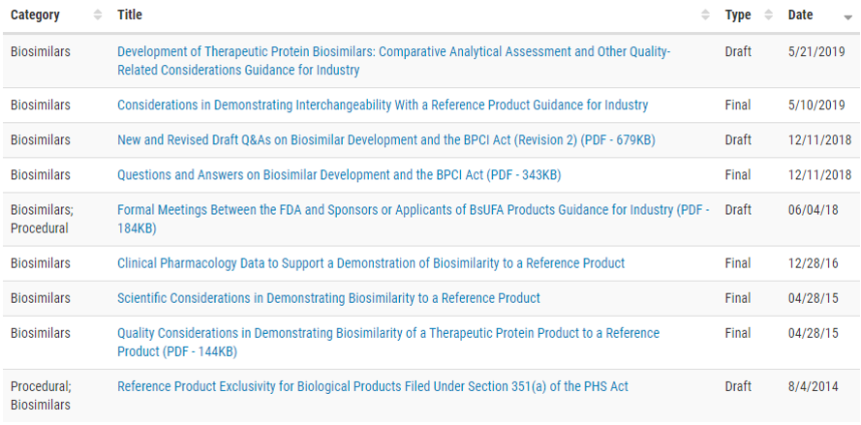Select the 8/4/2014 date cell
Image resolution: width=861 pixels, height=425 pixels.
(x=814, y=386)
